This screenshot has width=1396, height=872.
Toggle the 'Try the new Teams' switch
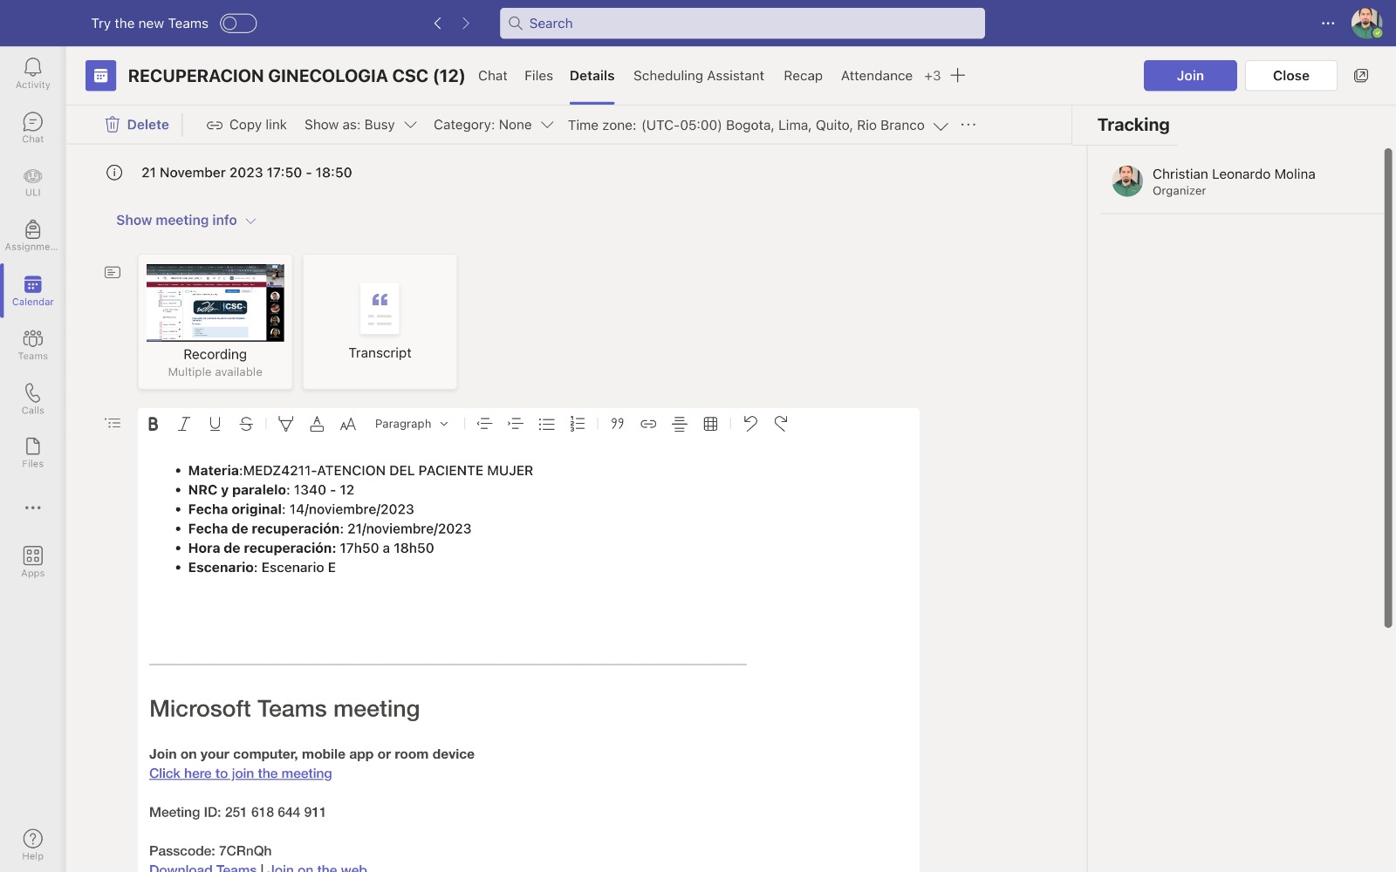click(238, 24)
